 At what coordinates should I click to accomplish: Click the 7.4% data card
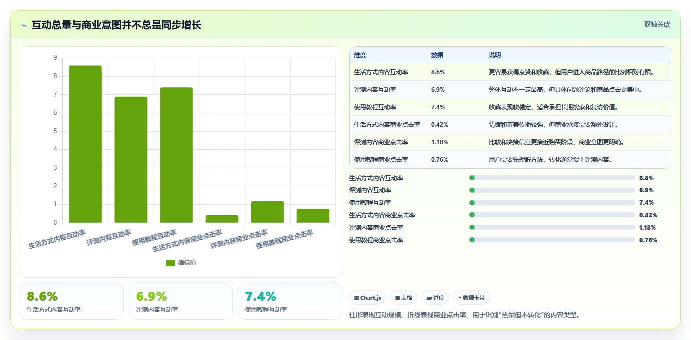tap(290, 301)
